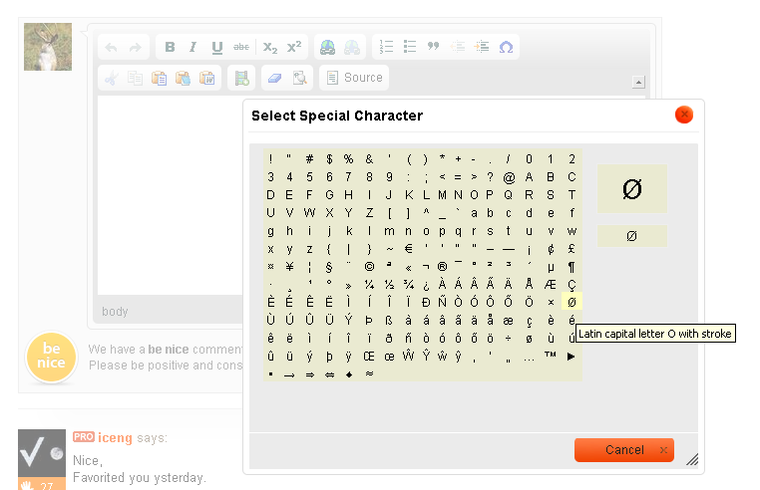
Task: Click the Source button in the toolbar
Action: coord(355,78)
